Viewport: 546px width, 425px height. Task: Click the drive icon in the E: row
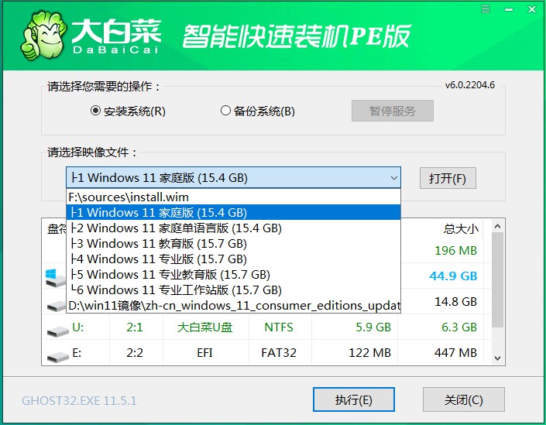coord(57,356)
